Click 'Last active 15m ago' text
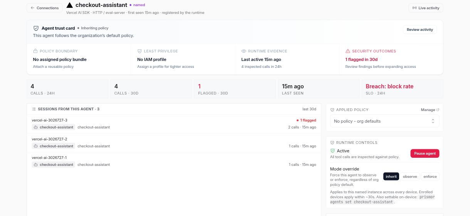Viewport: 470px width, 216px height. click(261, 59)
